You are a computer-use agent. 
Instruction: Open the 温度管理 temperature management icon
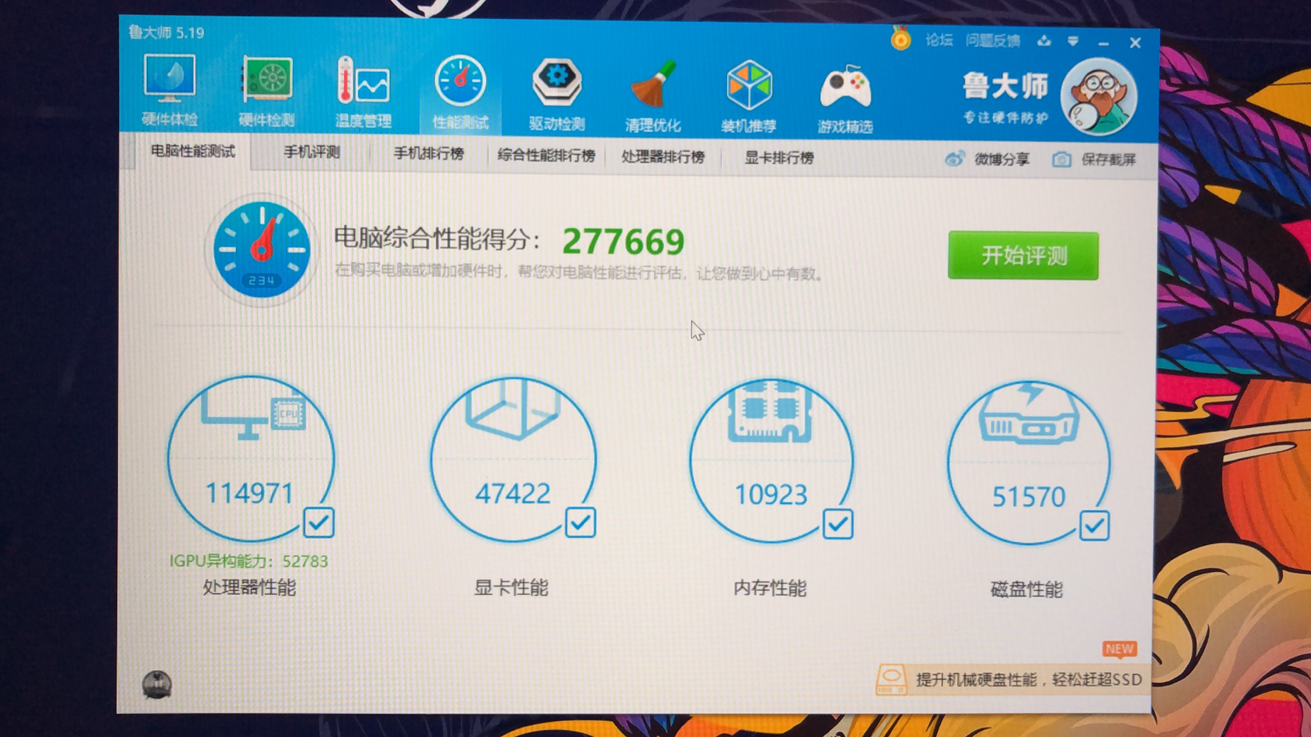click(x=363, y=92)
